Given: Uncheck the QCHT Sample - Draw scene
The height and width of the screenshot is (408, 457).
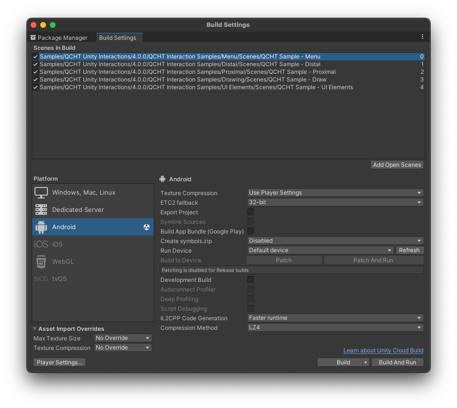Looking at the screenshot, I should 35,79.
